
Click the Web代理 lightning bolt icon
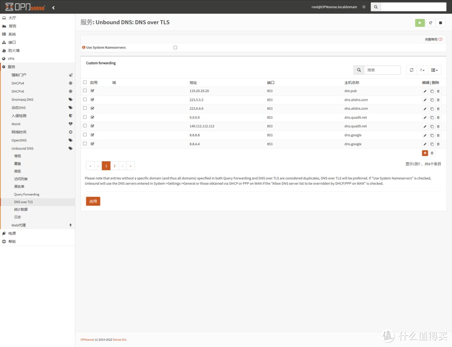[70, 225]
